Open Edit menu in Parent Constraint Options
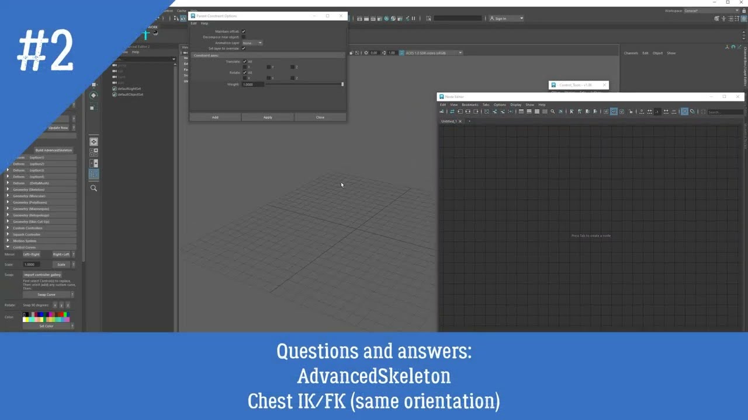Image resolution: width=748 pixels, height=420 pixels. (194, 23)
